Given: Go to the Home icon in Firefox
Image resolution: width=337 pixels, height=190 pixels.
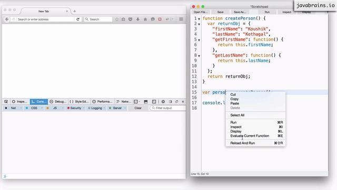Looking at the screenshot, I should pyautogui.click(x=145, y=19).
